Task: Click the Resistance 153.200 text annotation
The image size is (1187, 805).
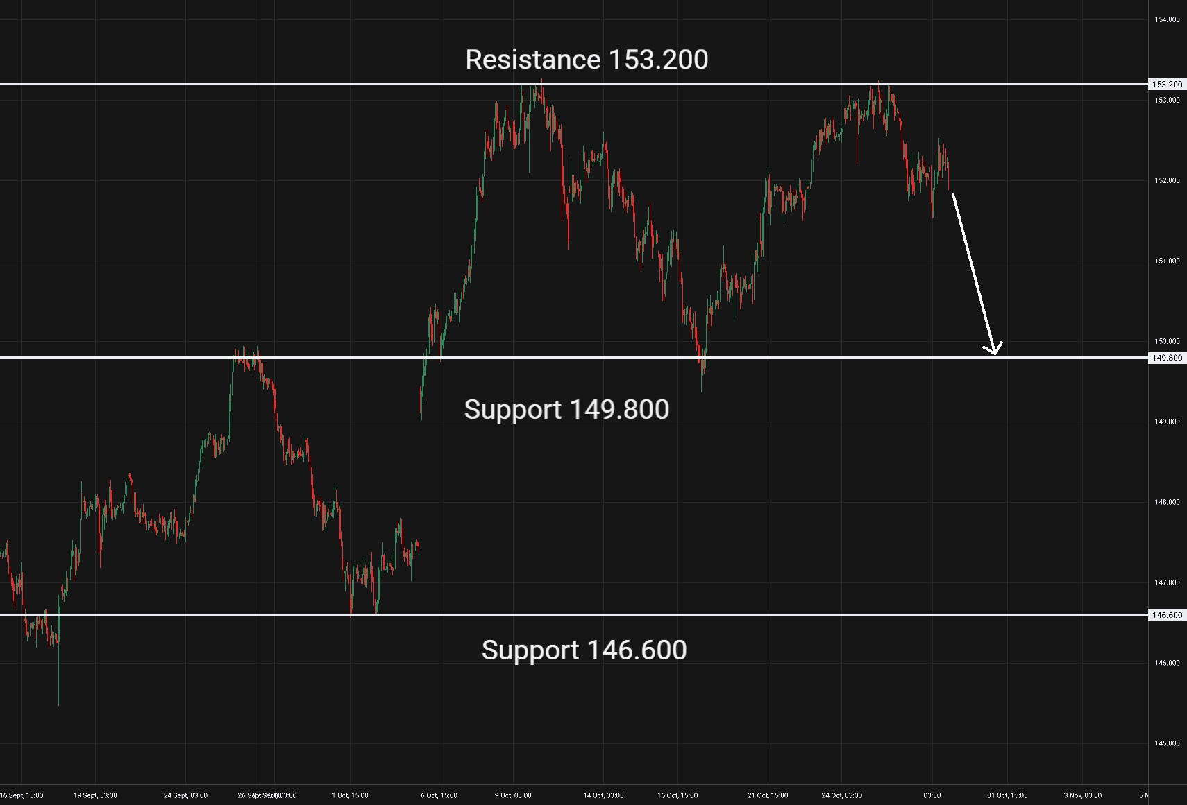Action: [587, 60]
